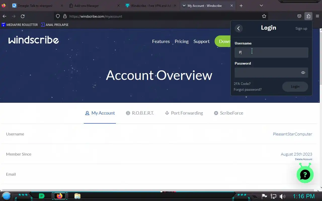Click the tracking protection shield icon
The image size is (322, 201).
58,16
